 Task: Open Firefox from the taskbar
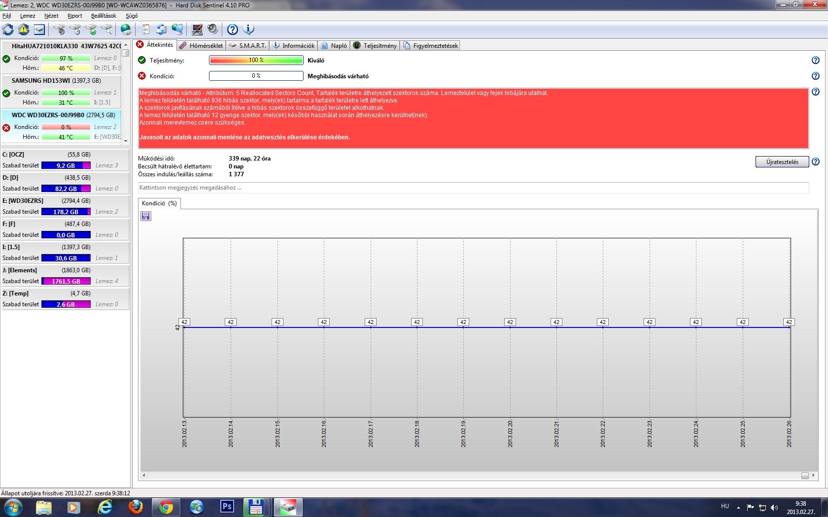pyautogui.click(x=136, y=507)
